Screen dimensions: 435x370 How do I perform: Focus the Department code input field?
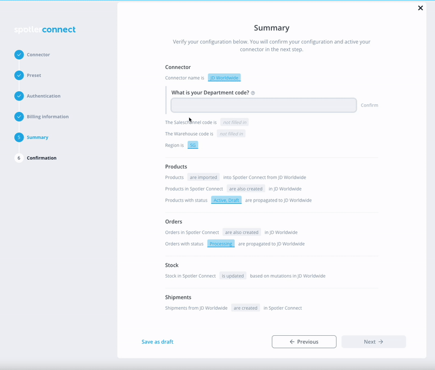(264, 105)
